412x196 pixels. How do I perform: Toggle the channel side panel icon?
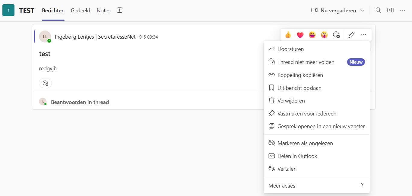pyautogui.click(x=390, y=10)
